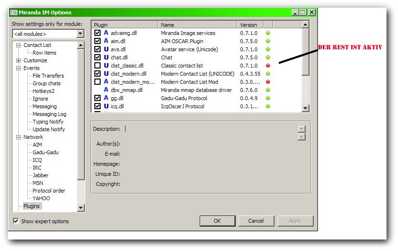Expand the Customize tree node
Viewport: 398px width, 251px height.
18,60
